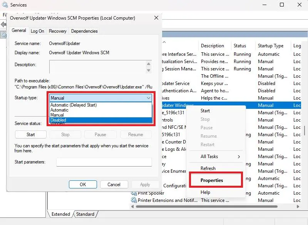Click the Printer Extensions service gear icon

(134, 200)
